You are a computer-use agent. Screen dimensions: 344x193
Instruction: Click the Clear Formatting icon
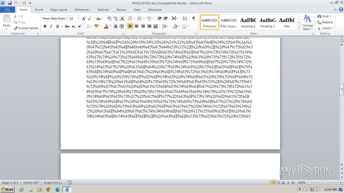coord(109,18)
